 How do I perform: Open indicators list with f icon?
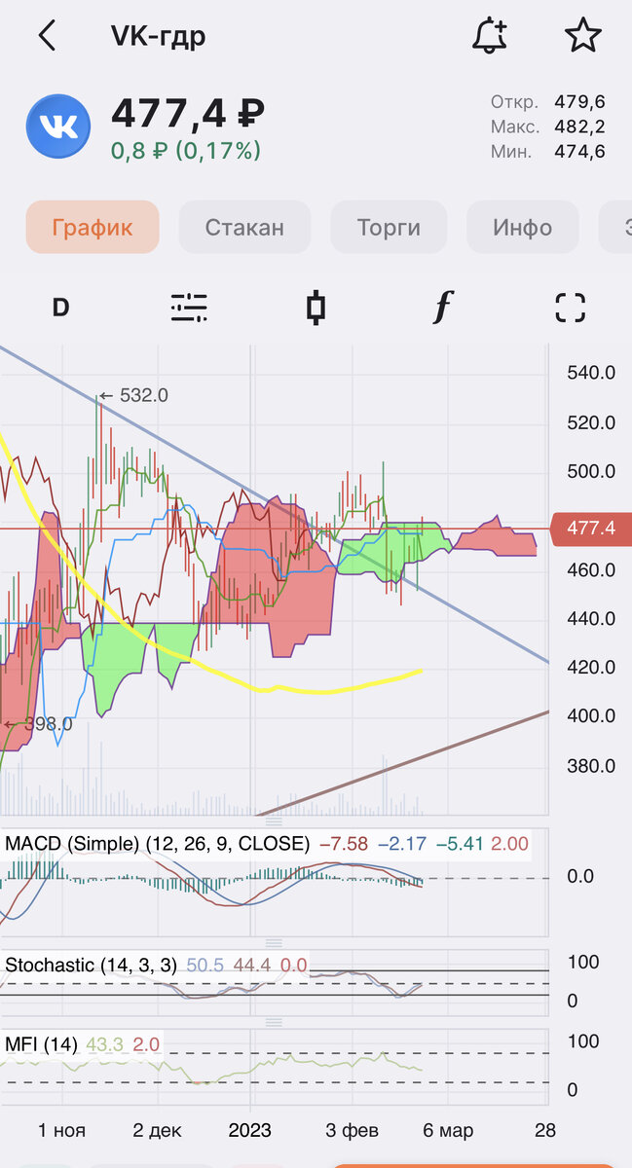pos(442,308)
